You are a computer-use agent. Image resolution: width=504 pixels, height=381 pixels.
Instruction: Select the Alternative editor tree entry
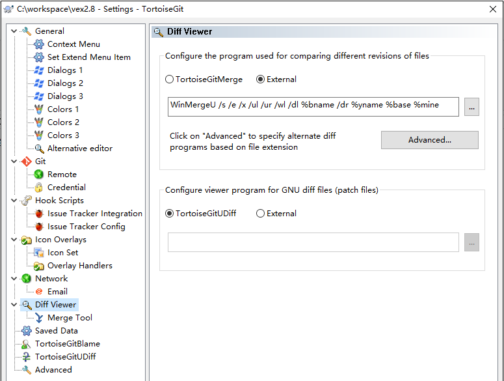coord(80,148)
